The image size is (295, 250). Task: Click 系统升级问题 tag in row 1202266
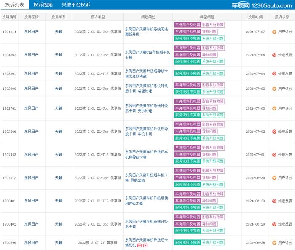(x=213, y=138)
